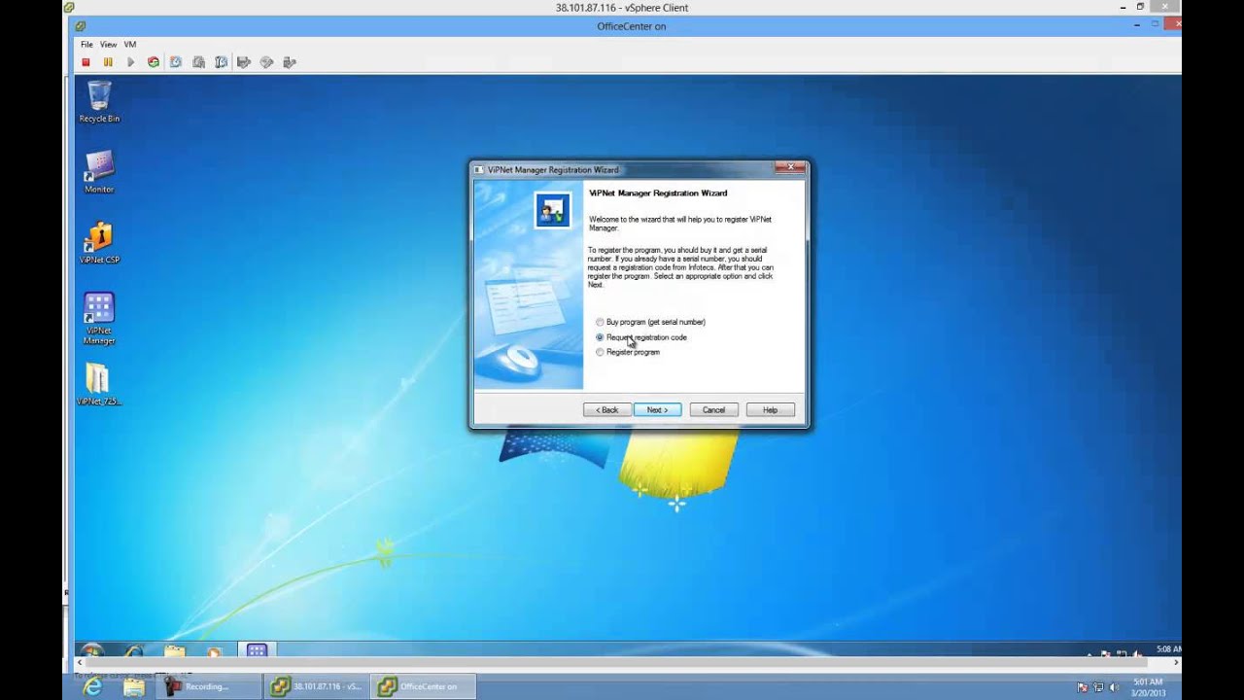
Task: Switch to OfficeCenter taskbar window
Action: tap(421, 686)
